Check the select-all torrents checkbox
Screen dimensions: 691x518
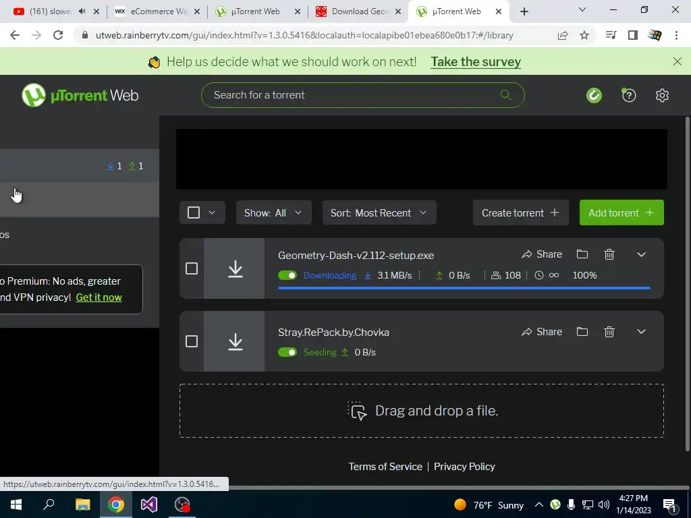pyautogui.click(x=194, y=212)
